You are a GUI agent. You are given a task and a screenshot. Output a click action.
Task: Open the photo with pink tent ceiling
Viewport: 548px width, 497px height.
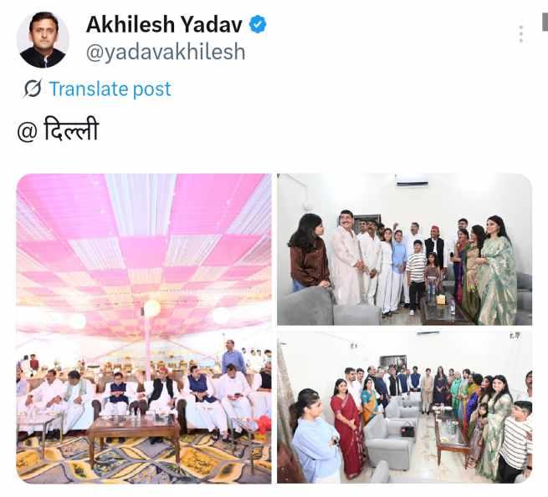click(x=144, y=328)
